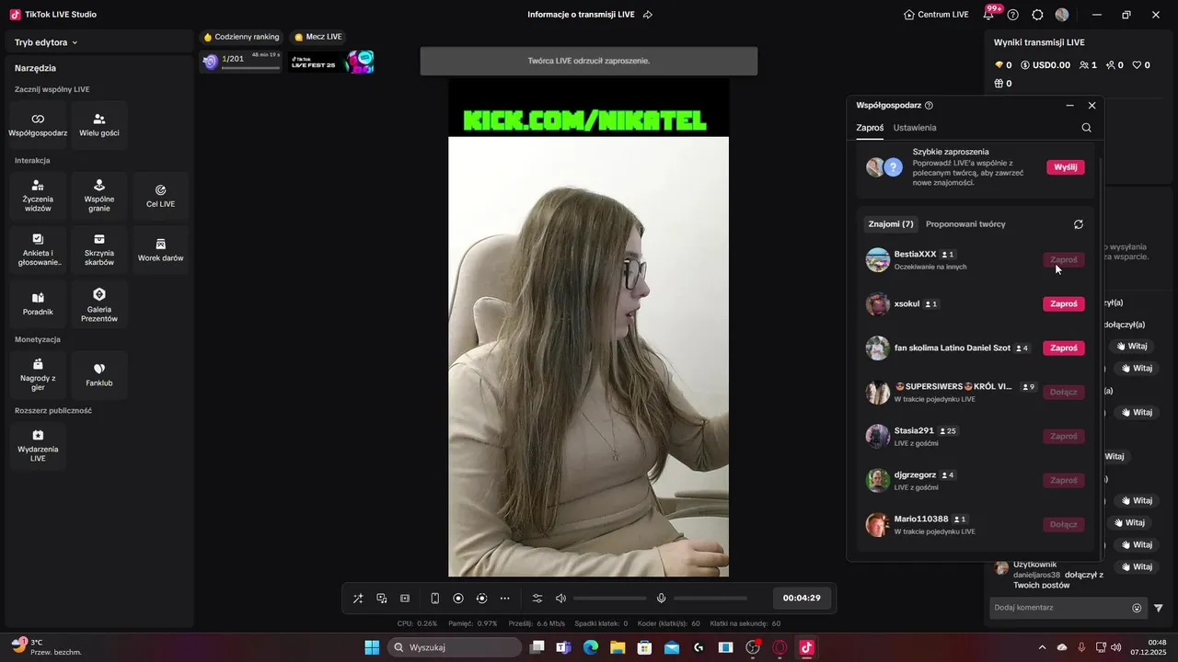The height and width of the screenshot is (662, 1178).
Task: Adjust the speaker volume slider
Action: [609, 599]
